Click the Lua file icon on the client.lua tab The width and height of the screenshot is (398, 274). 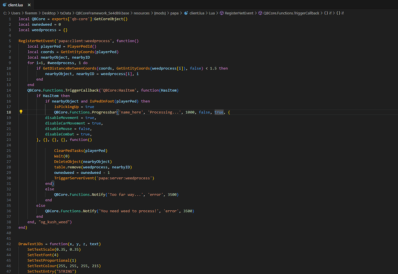point(5,5)
